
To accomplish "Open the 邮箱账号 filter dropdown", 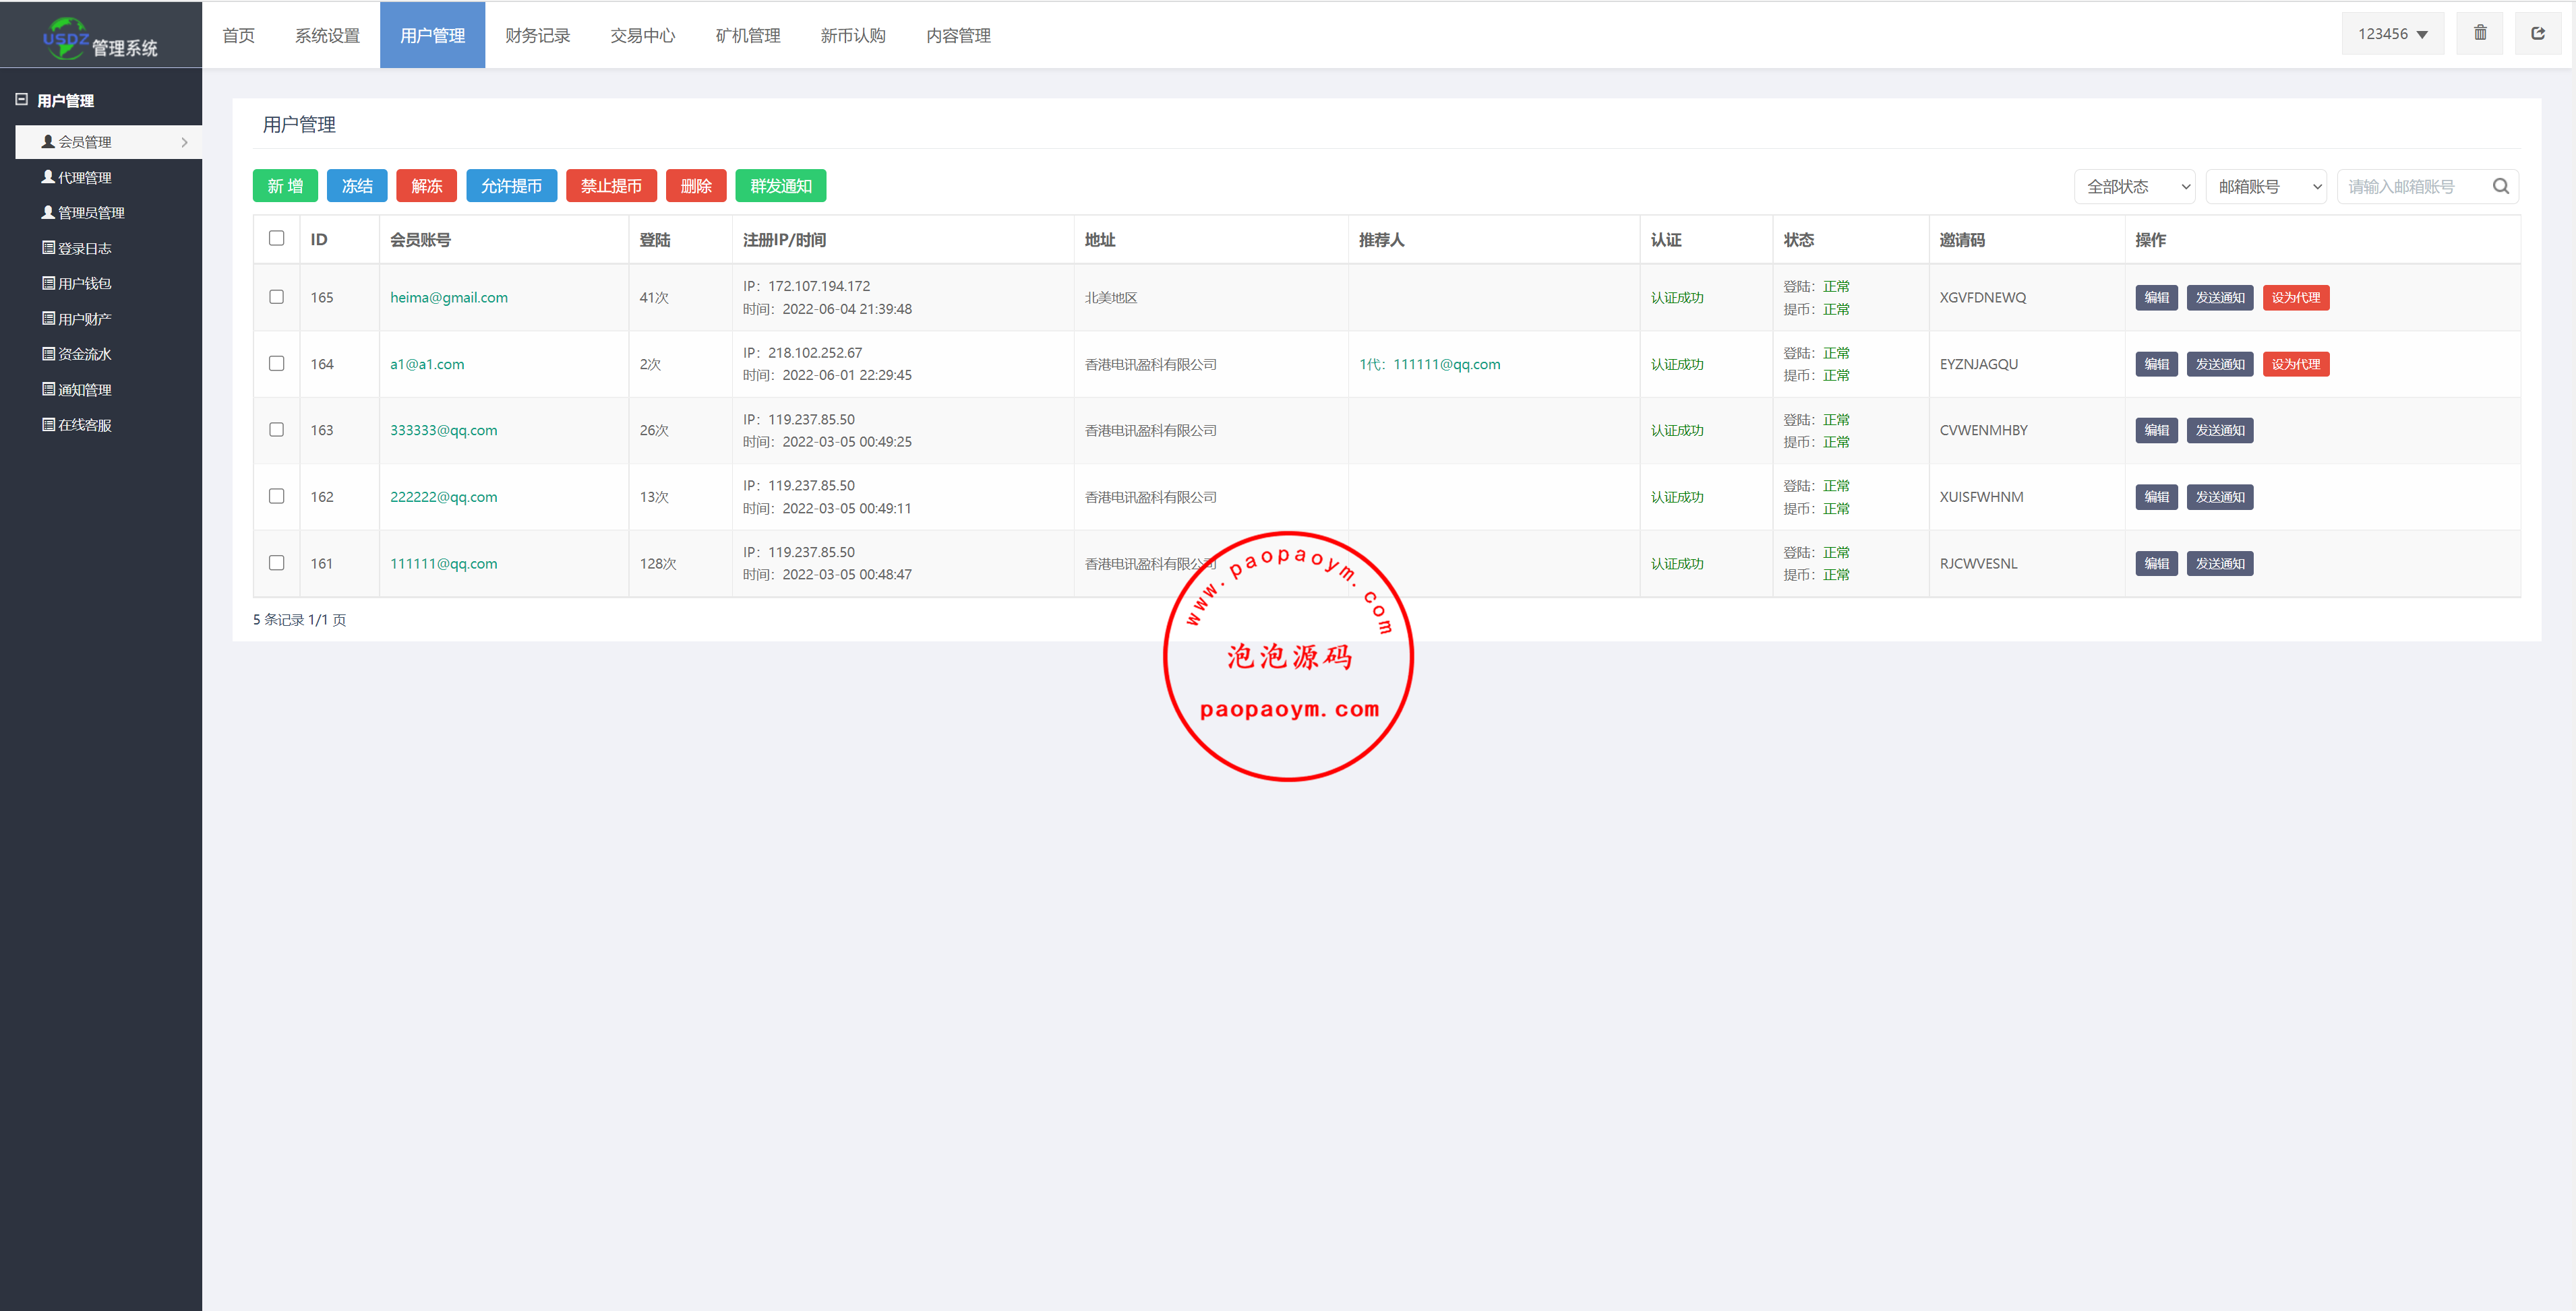I will click(x=2265, y=186).
